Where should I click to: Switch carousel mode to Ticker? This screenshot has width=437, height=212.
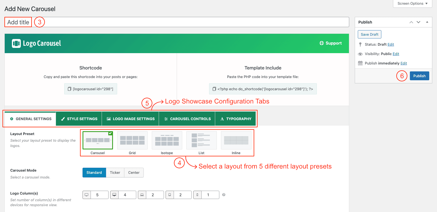[x=115, y=173]
